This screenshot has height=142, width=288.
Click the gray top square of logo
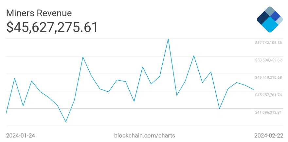pos(270,11)
